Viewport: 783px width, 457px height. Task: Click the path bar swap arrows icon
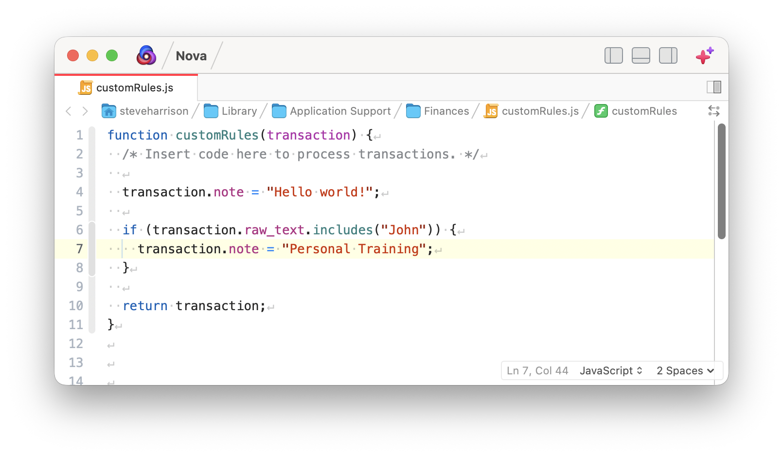[x=713, y=111]
